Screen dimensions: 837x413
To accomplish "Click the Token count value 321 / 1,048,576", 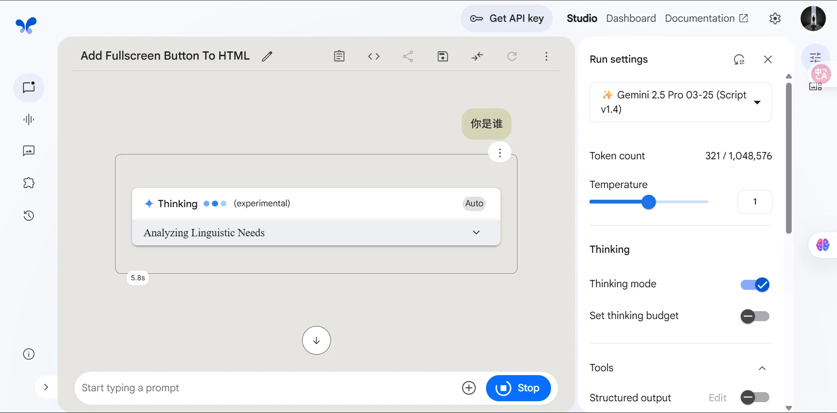I will point(738,156).
